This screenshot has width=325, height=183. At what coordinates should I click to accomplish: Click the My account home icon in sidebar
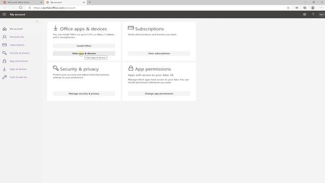tap(5, 29)
